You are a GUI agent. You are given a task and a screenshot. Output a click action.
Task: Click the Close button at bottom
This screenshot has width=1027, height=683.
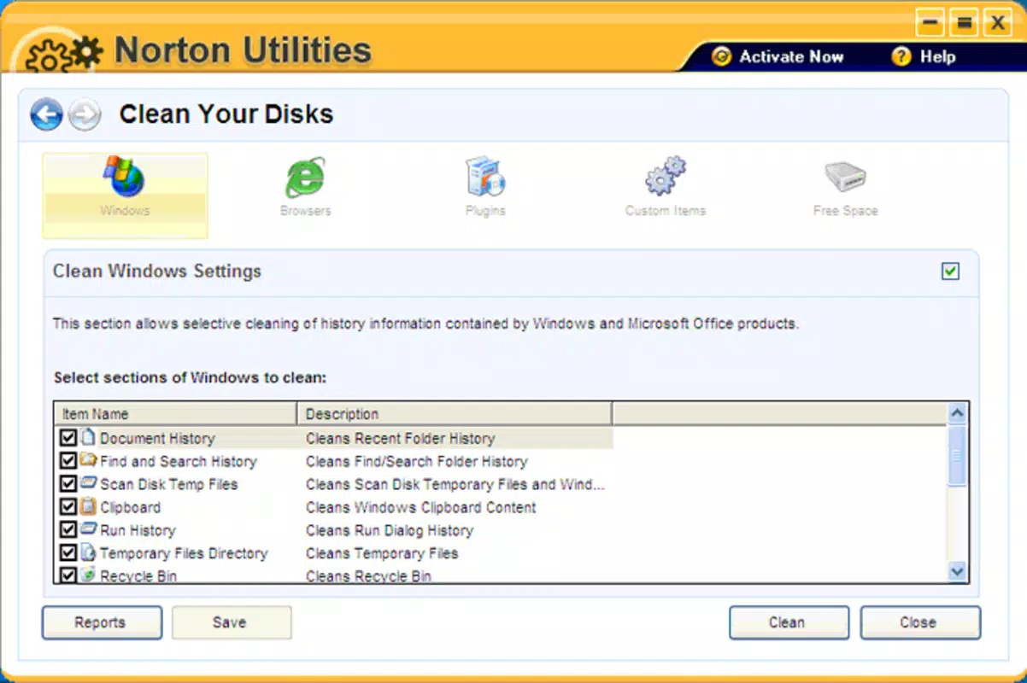pos(918,622)
